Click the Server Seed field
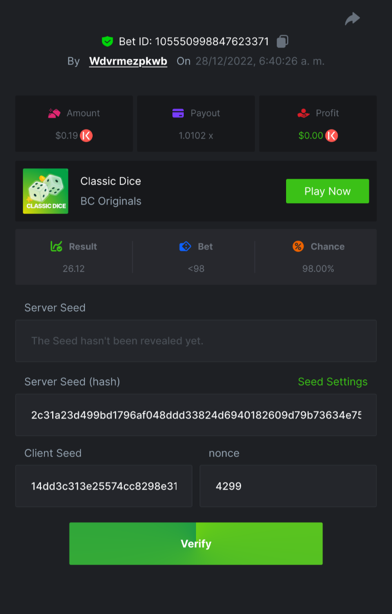 [196, 341]
